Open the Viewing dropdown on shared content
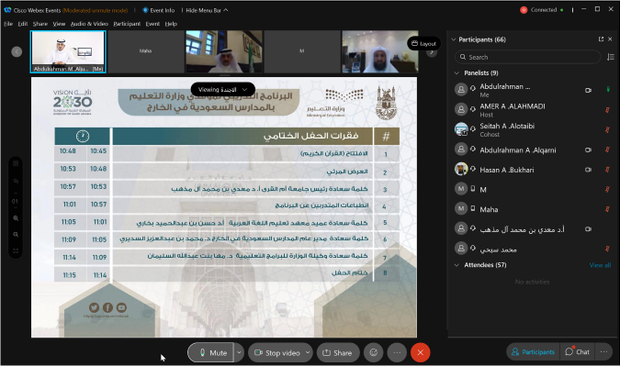 (x=222, y=90)
